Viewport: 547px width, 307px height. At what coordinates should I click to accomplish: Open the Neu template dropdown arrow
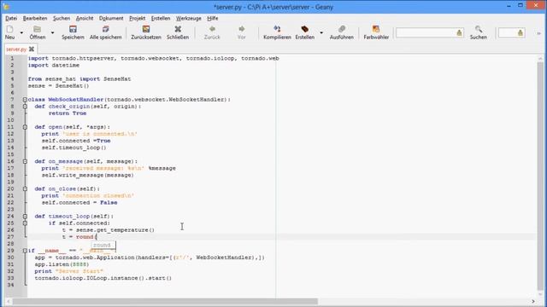point(21,32)
